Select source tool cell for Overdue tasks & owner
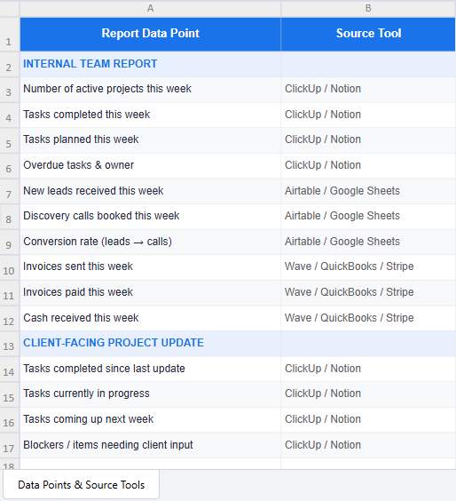456x501 pixels. coord(368,166)
